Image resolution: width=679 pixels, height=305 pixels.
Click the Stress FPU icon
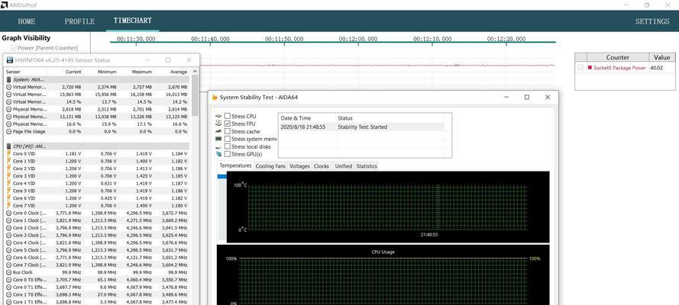tap(218, 124)
